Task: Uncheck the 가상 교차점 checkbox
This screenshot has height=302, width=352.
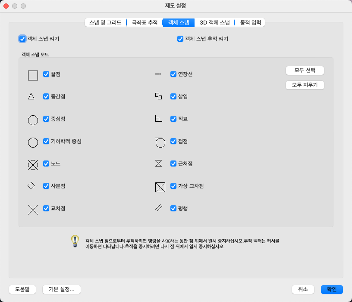Action: click(173, 186)
